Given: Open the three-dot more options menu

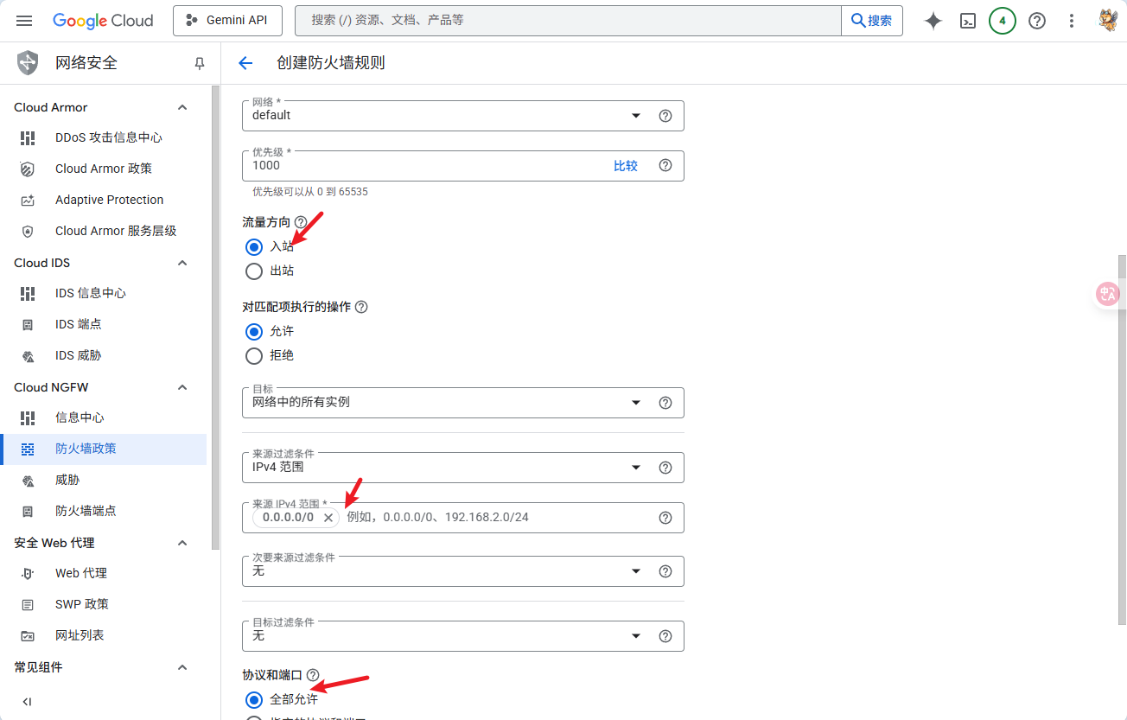Looking at the screenshot, I should 1072,21.
